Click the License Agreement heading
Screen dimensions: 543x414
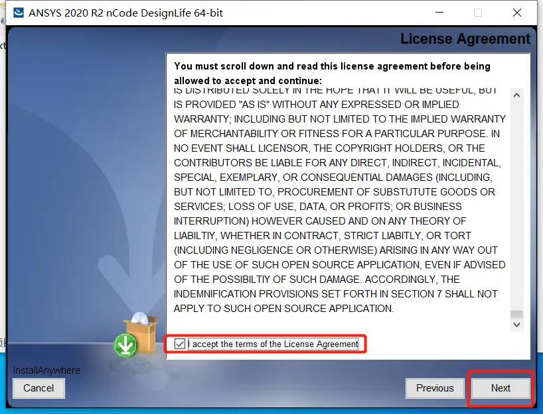coord(465,38)
